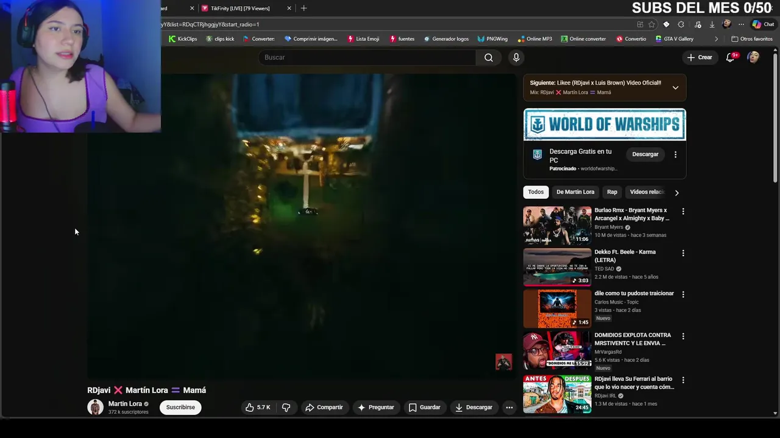The image size is (780, 438).
Task: Open browser settings and more (three dots)
Action: point(741,24)
